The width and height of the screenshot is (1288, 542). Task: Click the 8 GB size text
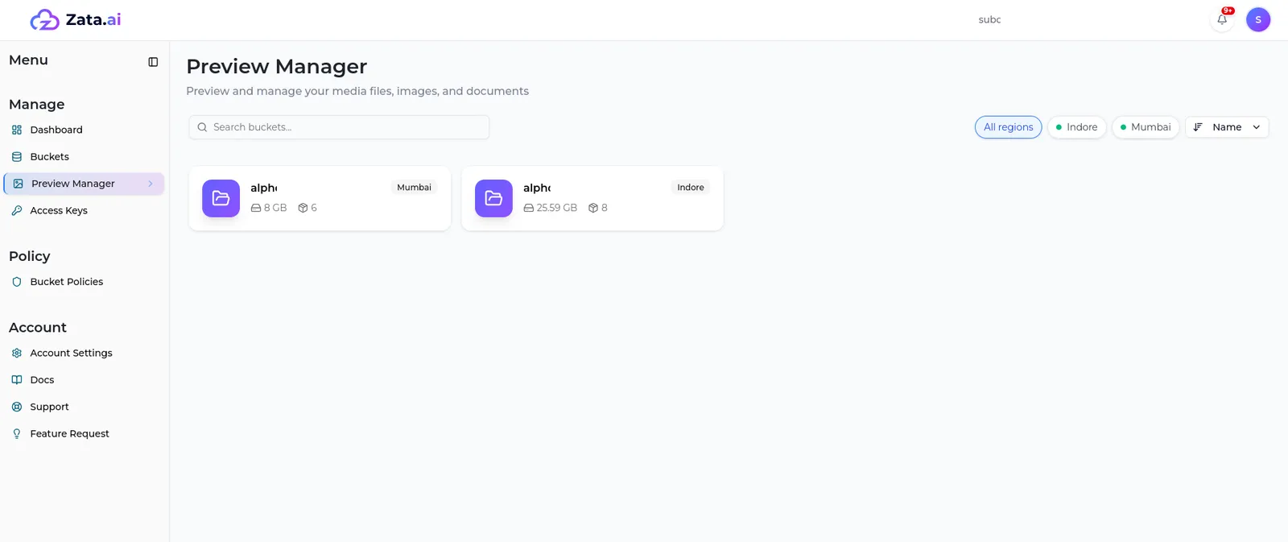(275, 208)
